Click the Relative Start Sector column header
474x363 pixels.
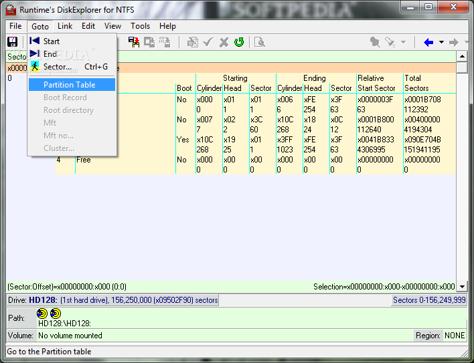(376, 83)
